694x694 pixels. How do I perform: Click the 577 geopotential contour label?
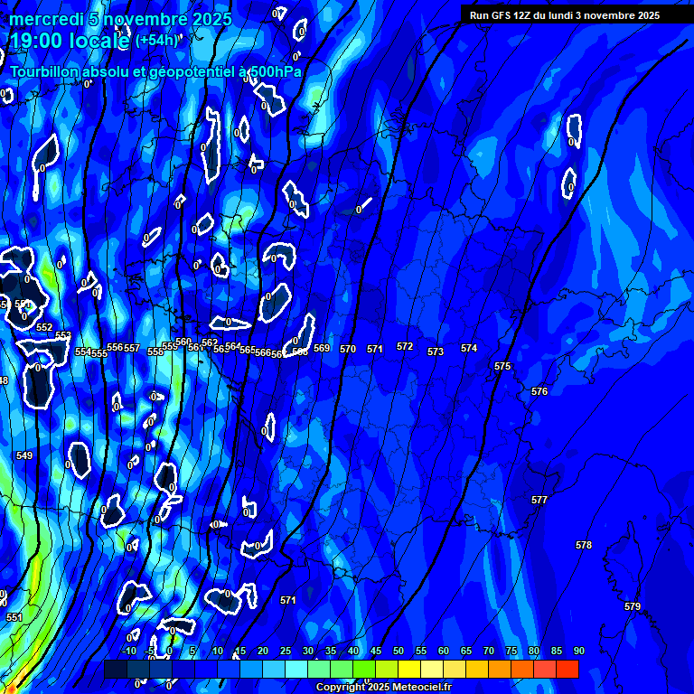click(539, 500)
